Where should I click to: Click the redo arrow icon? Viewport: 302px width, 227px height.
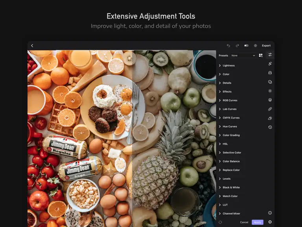237,46
